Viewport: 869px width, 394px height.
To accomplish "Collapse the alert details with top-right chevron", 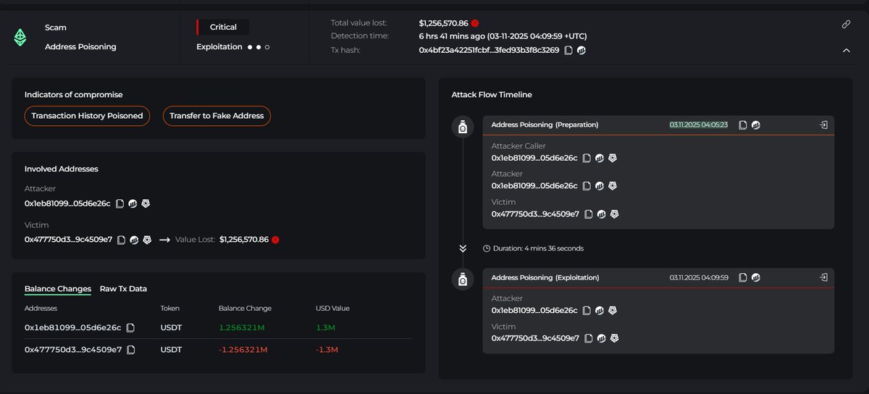I will (x=845, y=51).
